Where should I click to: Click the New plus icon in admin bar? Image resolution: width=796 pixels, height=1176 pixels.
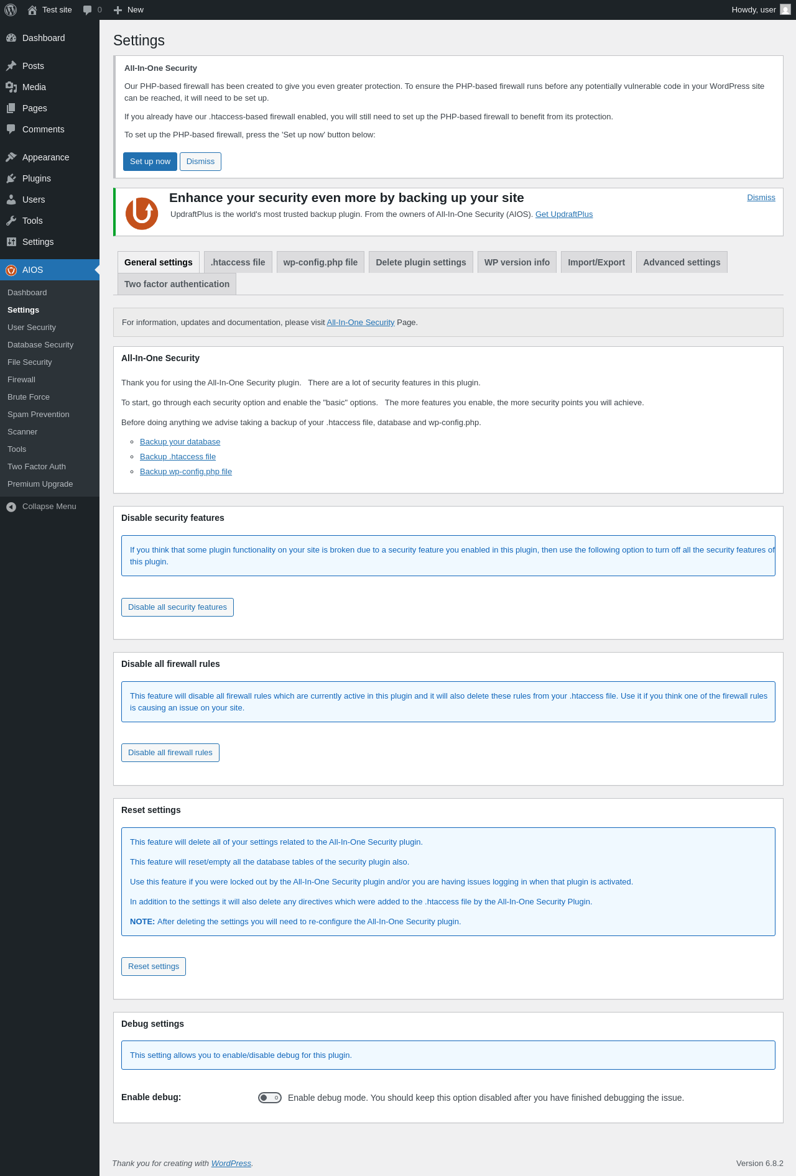tap(118, 10)
